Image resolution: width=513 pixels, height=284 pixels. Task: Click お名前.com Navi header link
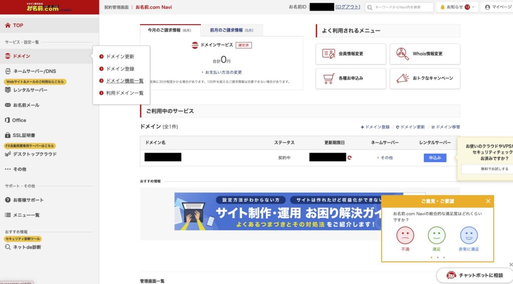(x=154, y=7)
